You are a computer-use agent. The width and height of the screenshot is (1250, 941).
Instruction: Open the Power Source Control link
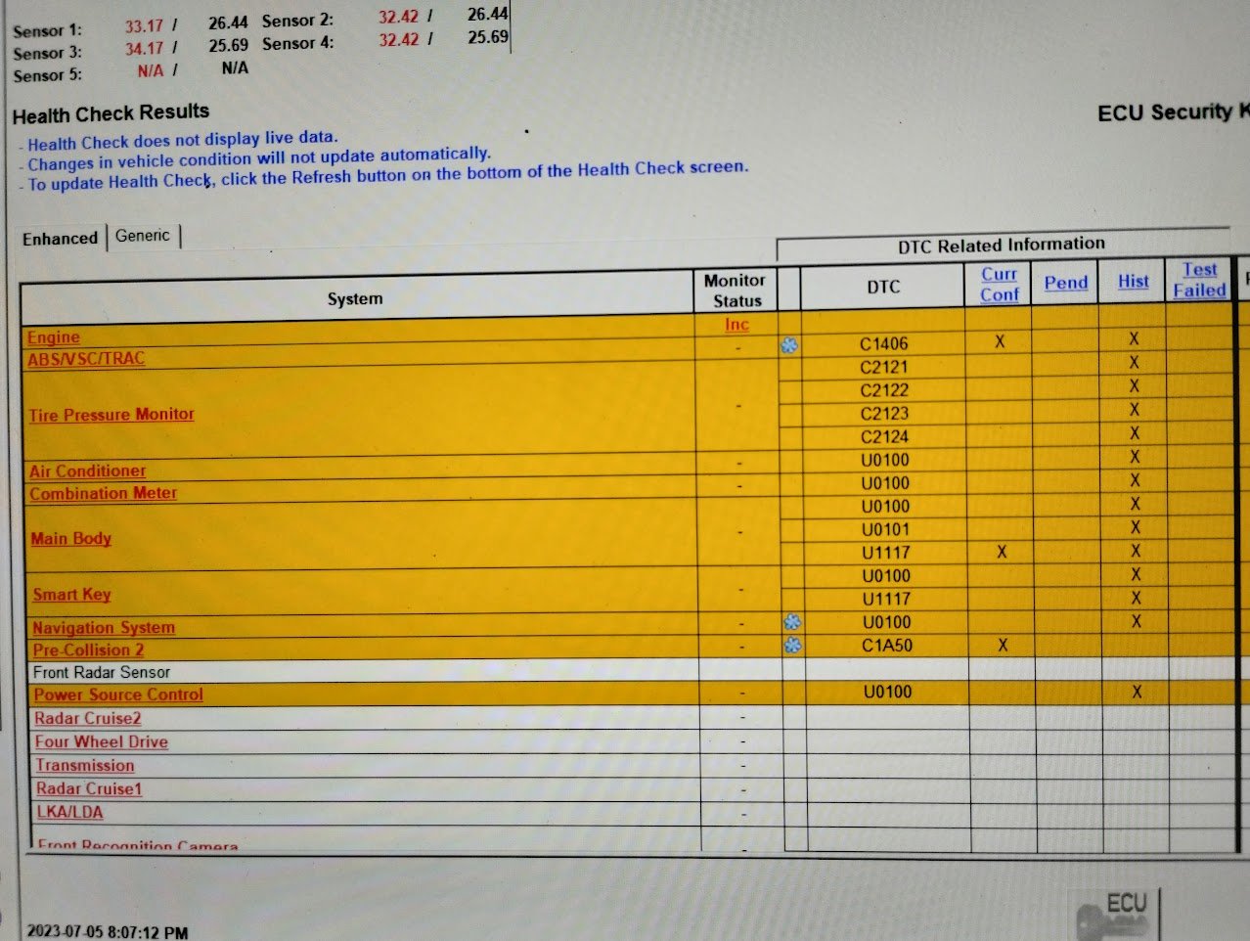click(x=118, y=695)
